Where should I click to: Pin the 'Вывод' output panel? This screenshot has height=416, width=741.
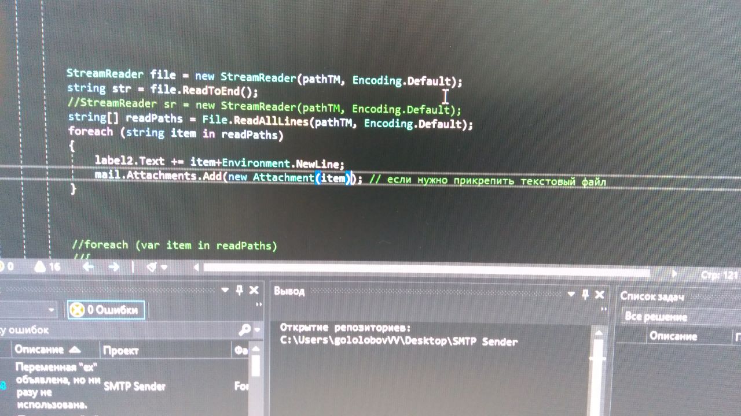(x=585, y=295)
